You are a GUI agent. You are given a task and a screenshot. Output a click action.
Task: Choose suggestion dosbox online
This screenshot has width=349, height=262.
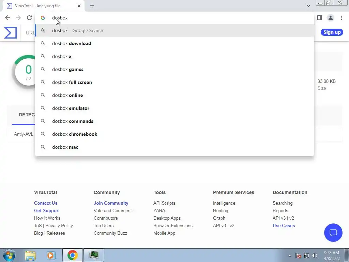click(174, 95)
